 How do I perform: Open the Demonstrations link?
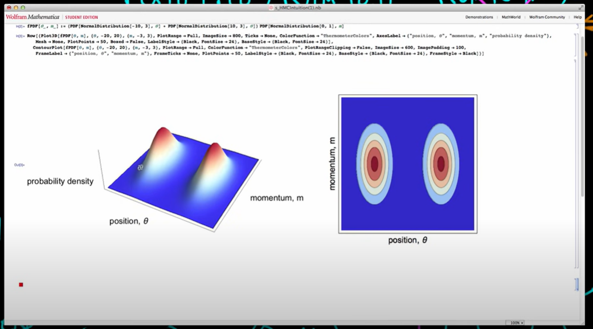coord(479,17)
